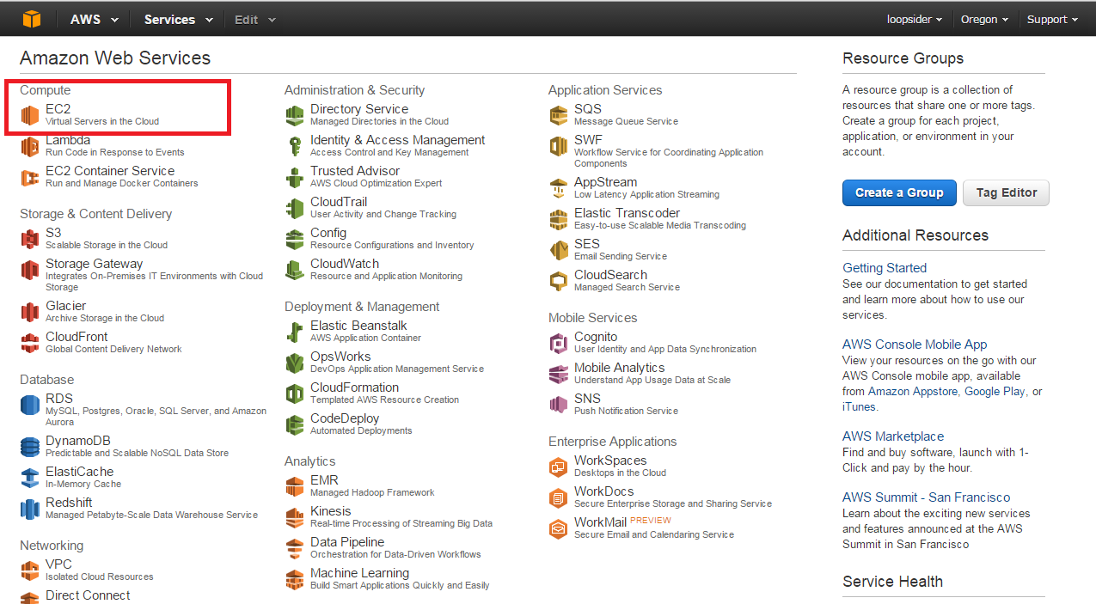
Task: Open the S3 bucket icon
Action: click(30, 239)
